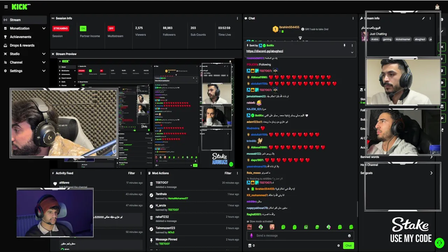This screenshot has width=448, height=252.
Task: Click the Studio icon in sidebar
Action: 5,54
